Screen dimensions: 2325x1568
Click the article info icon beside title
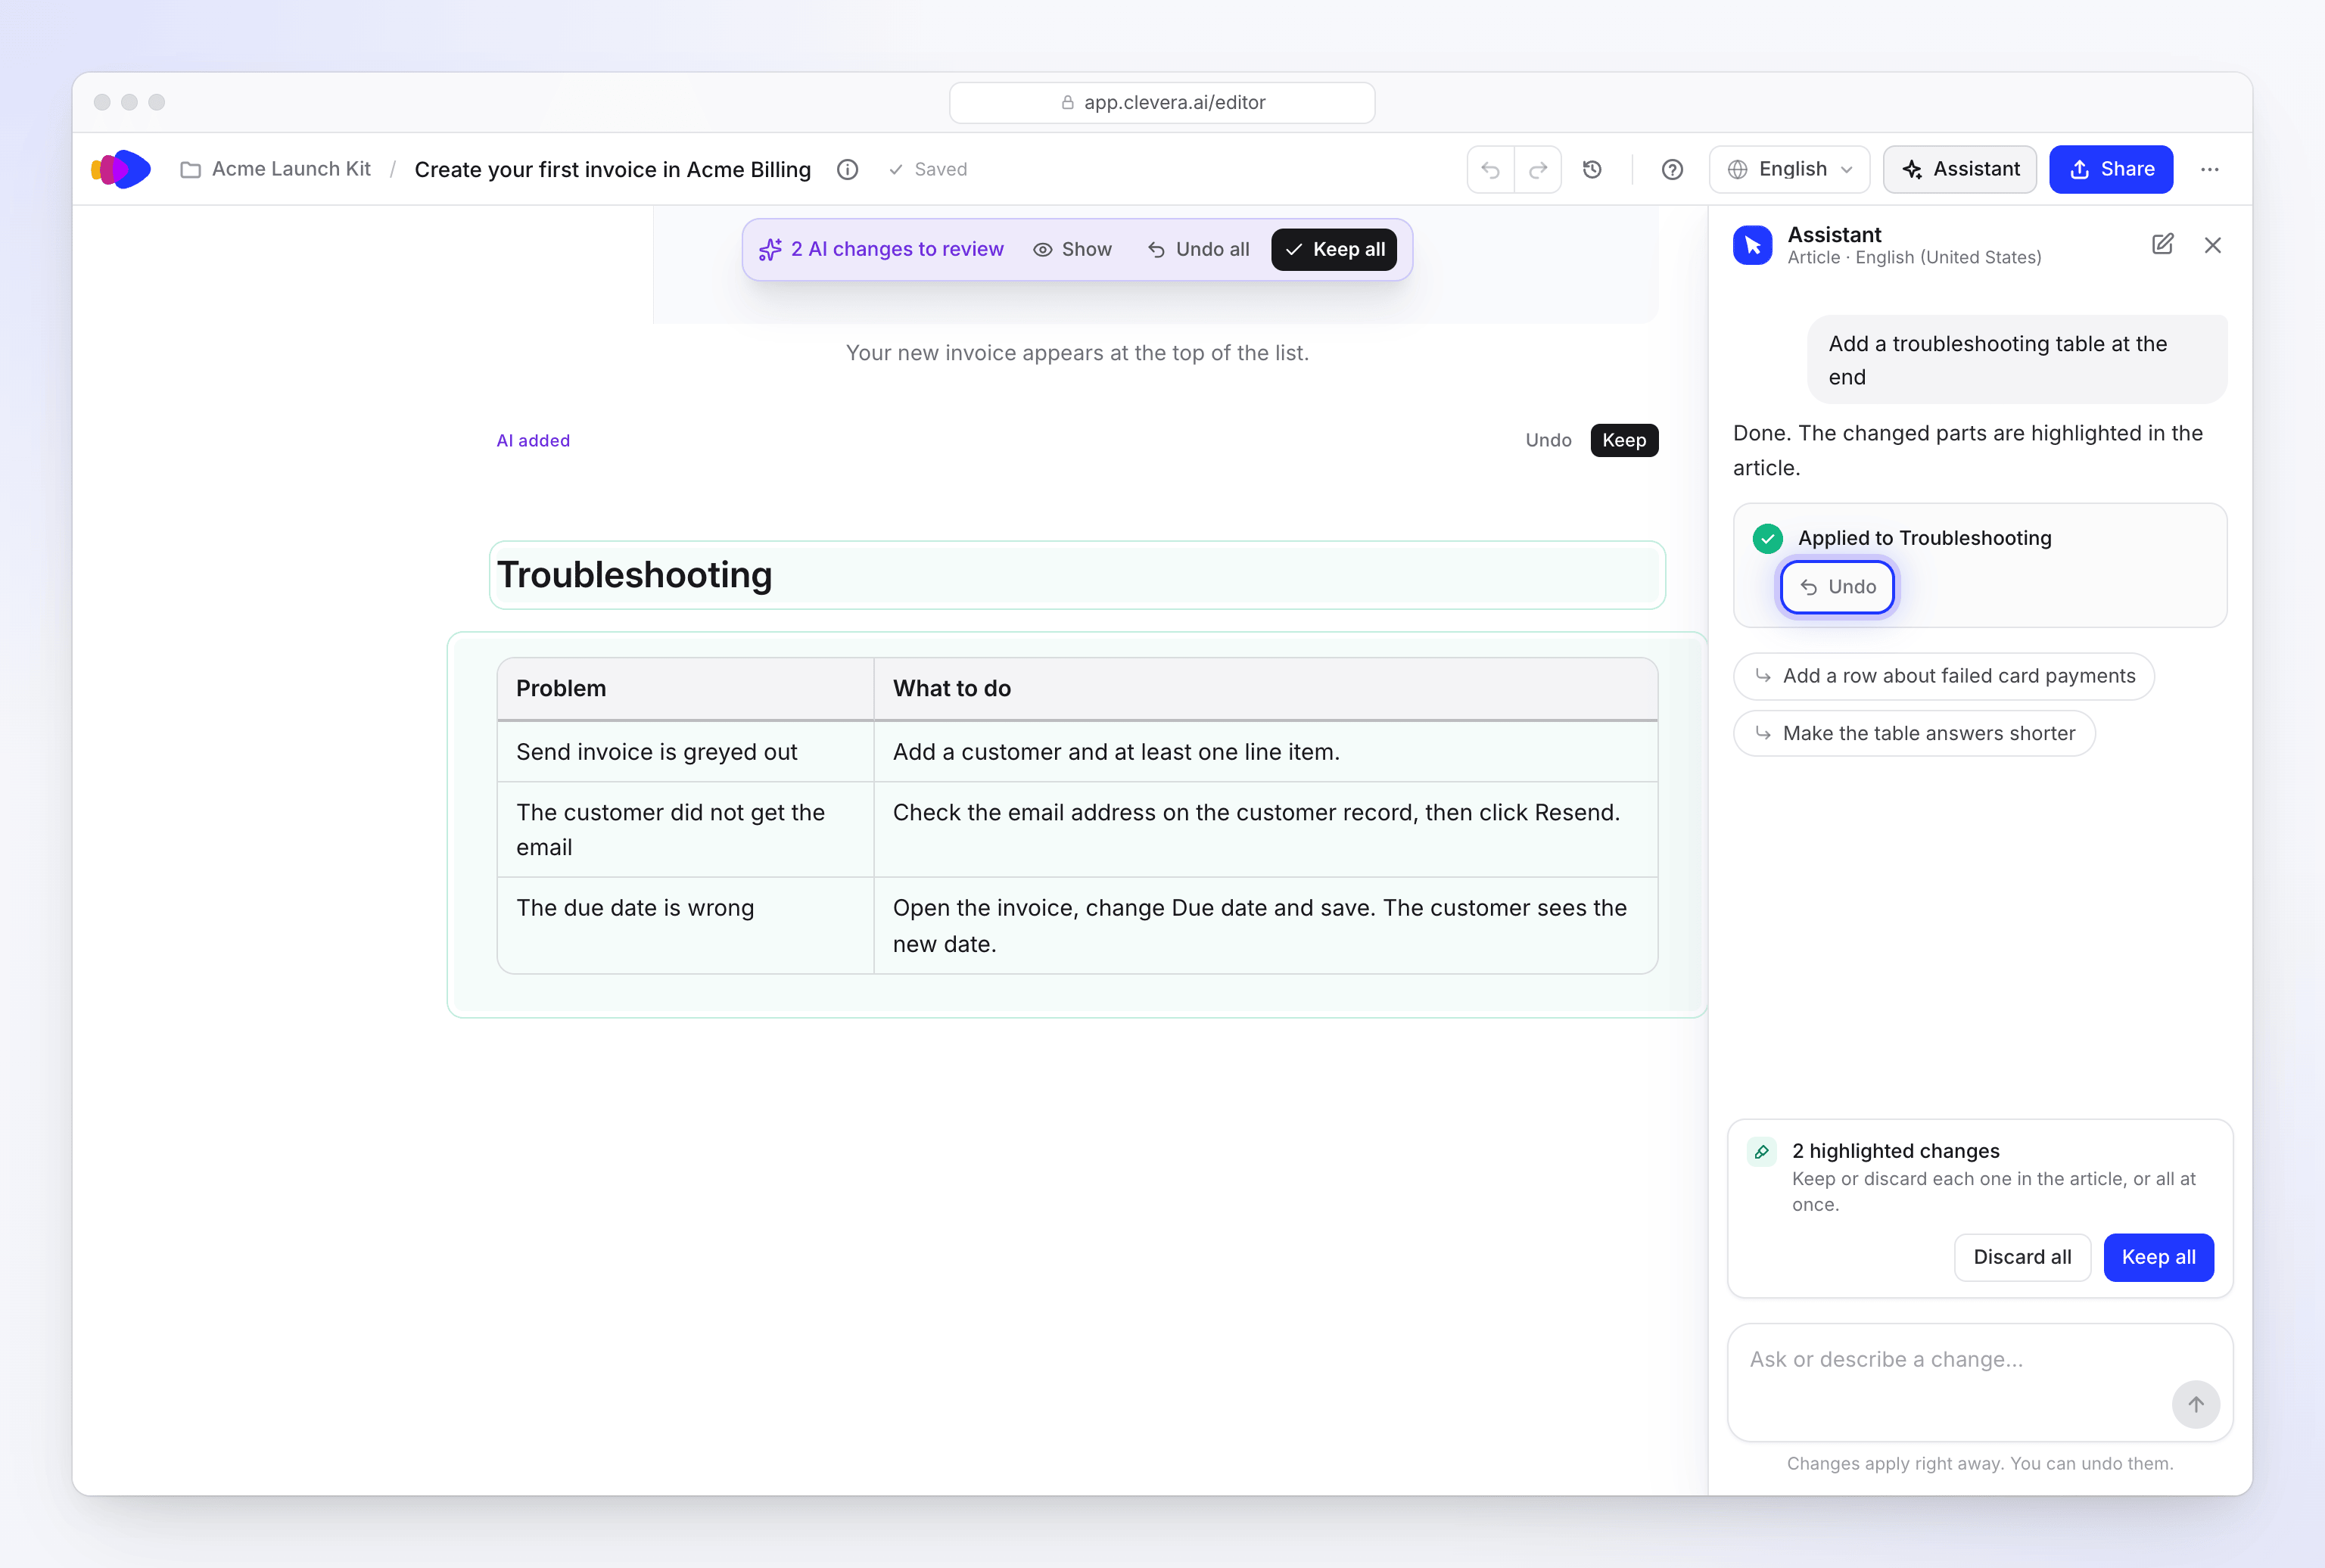[x=847, y=169]
